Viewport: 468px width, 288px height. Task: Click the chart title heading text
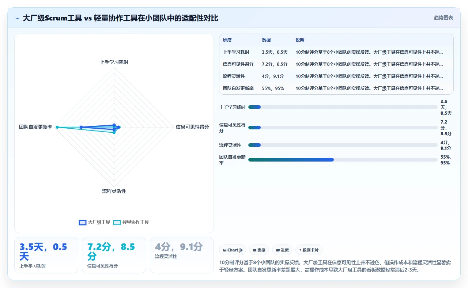coord(121,18)
